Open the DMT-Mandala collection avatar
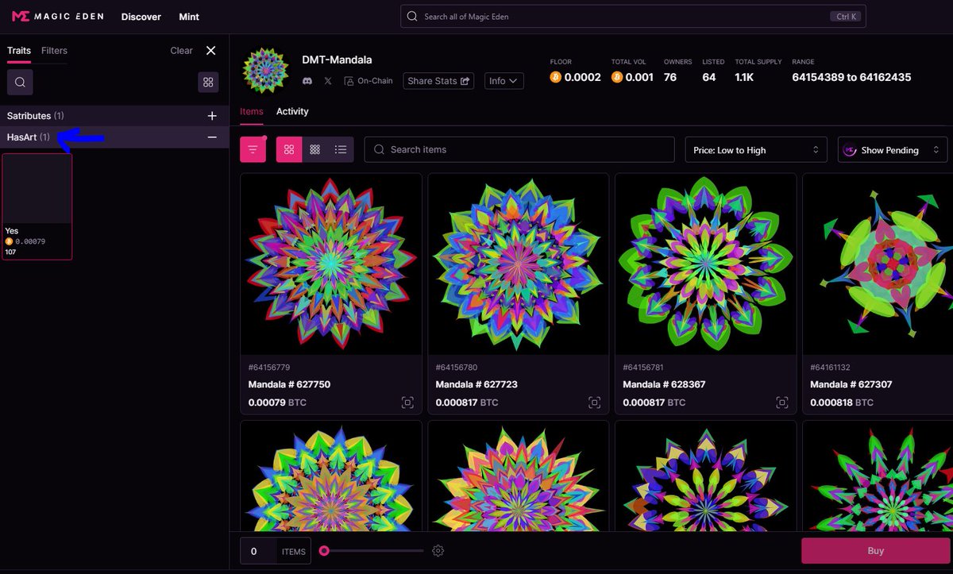953x574 pixels. (x=267, y=71)
